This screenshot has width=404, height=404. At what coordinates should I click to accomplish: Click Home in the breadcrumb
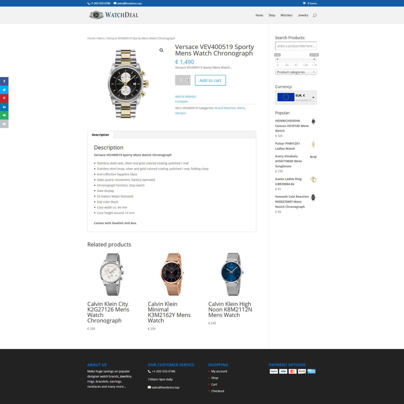coord(91,38)
